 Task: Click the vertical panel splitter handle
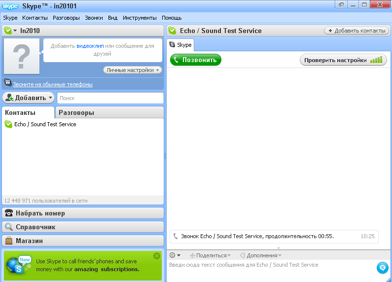coord(165,156)
